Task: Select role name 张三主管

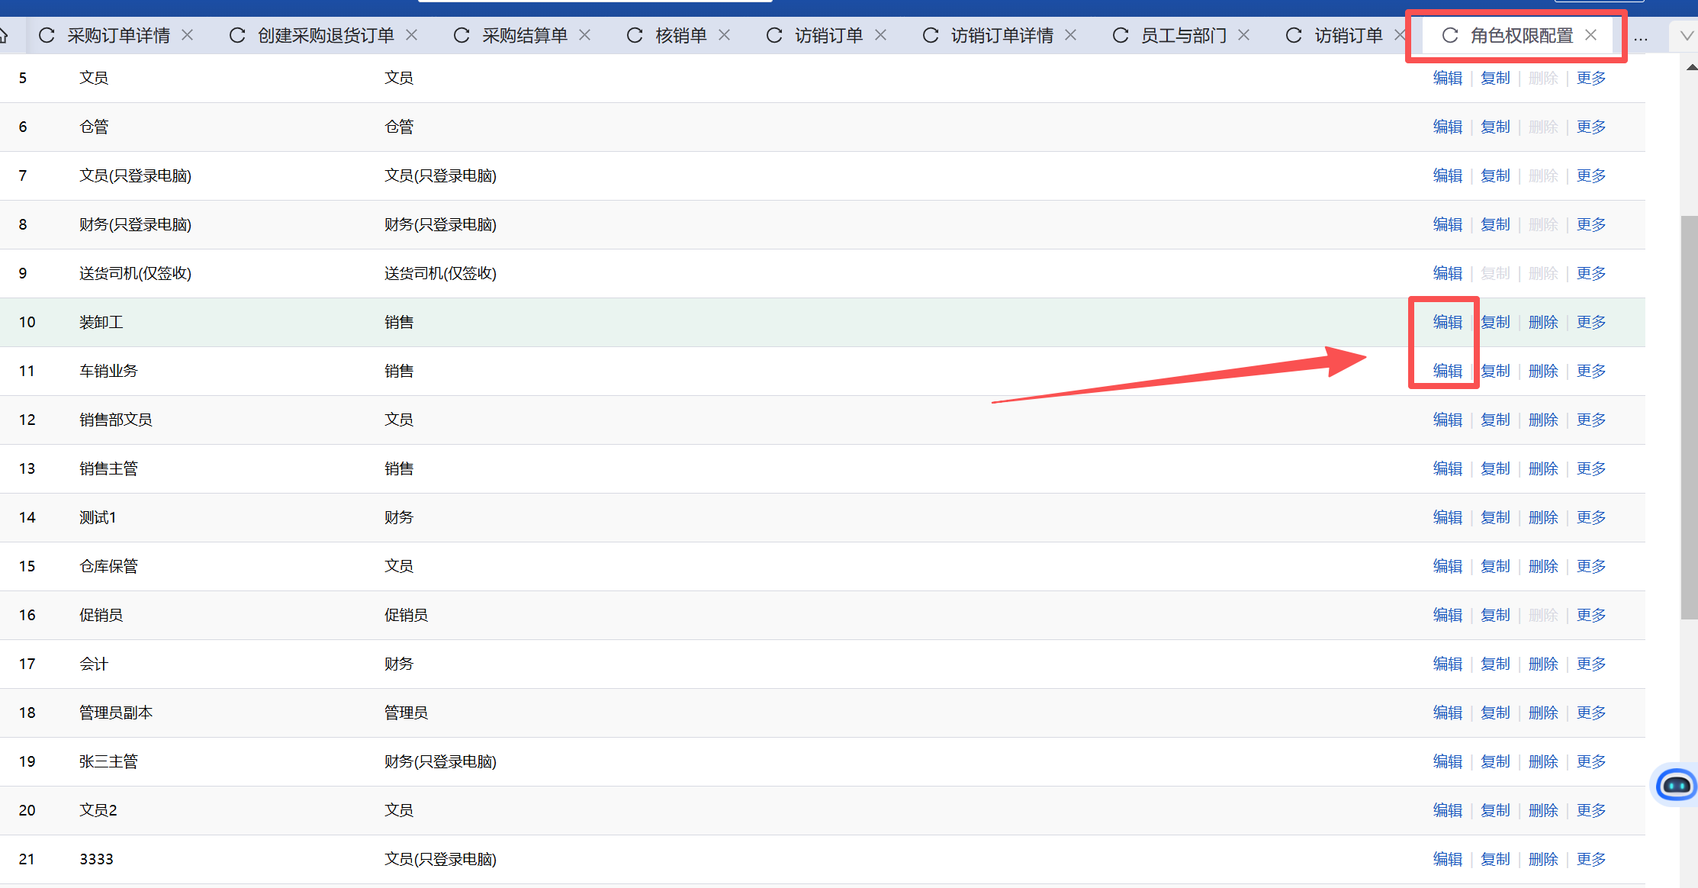Action: coord(108,761)
